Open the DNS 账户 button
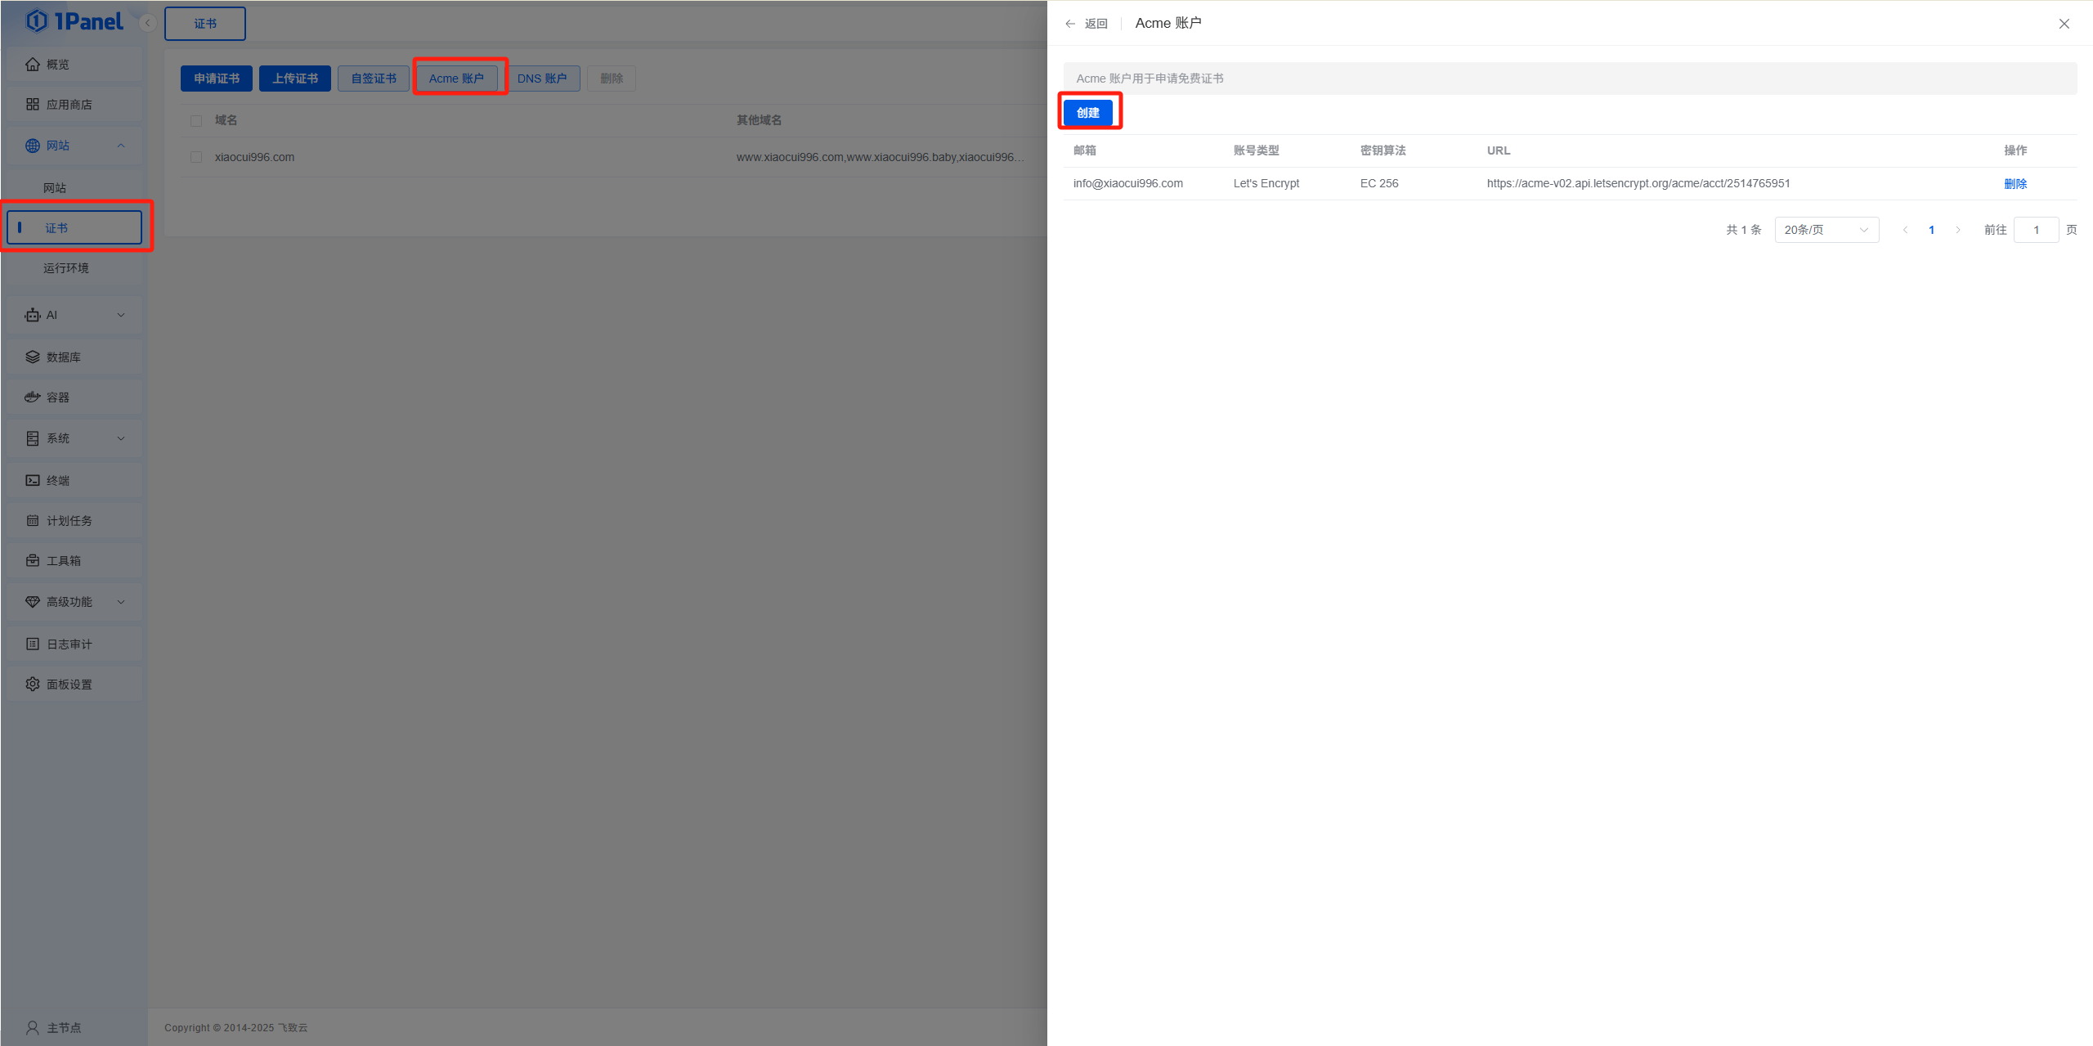The image size is (2093, 1046). (x=541, y=79)
